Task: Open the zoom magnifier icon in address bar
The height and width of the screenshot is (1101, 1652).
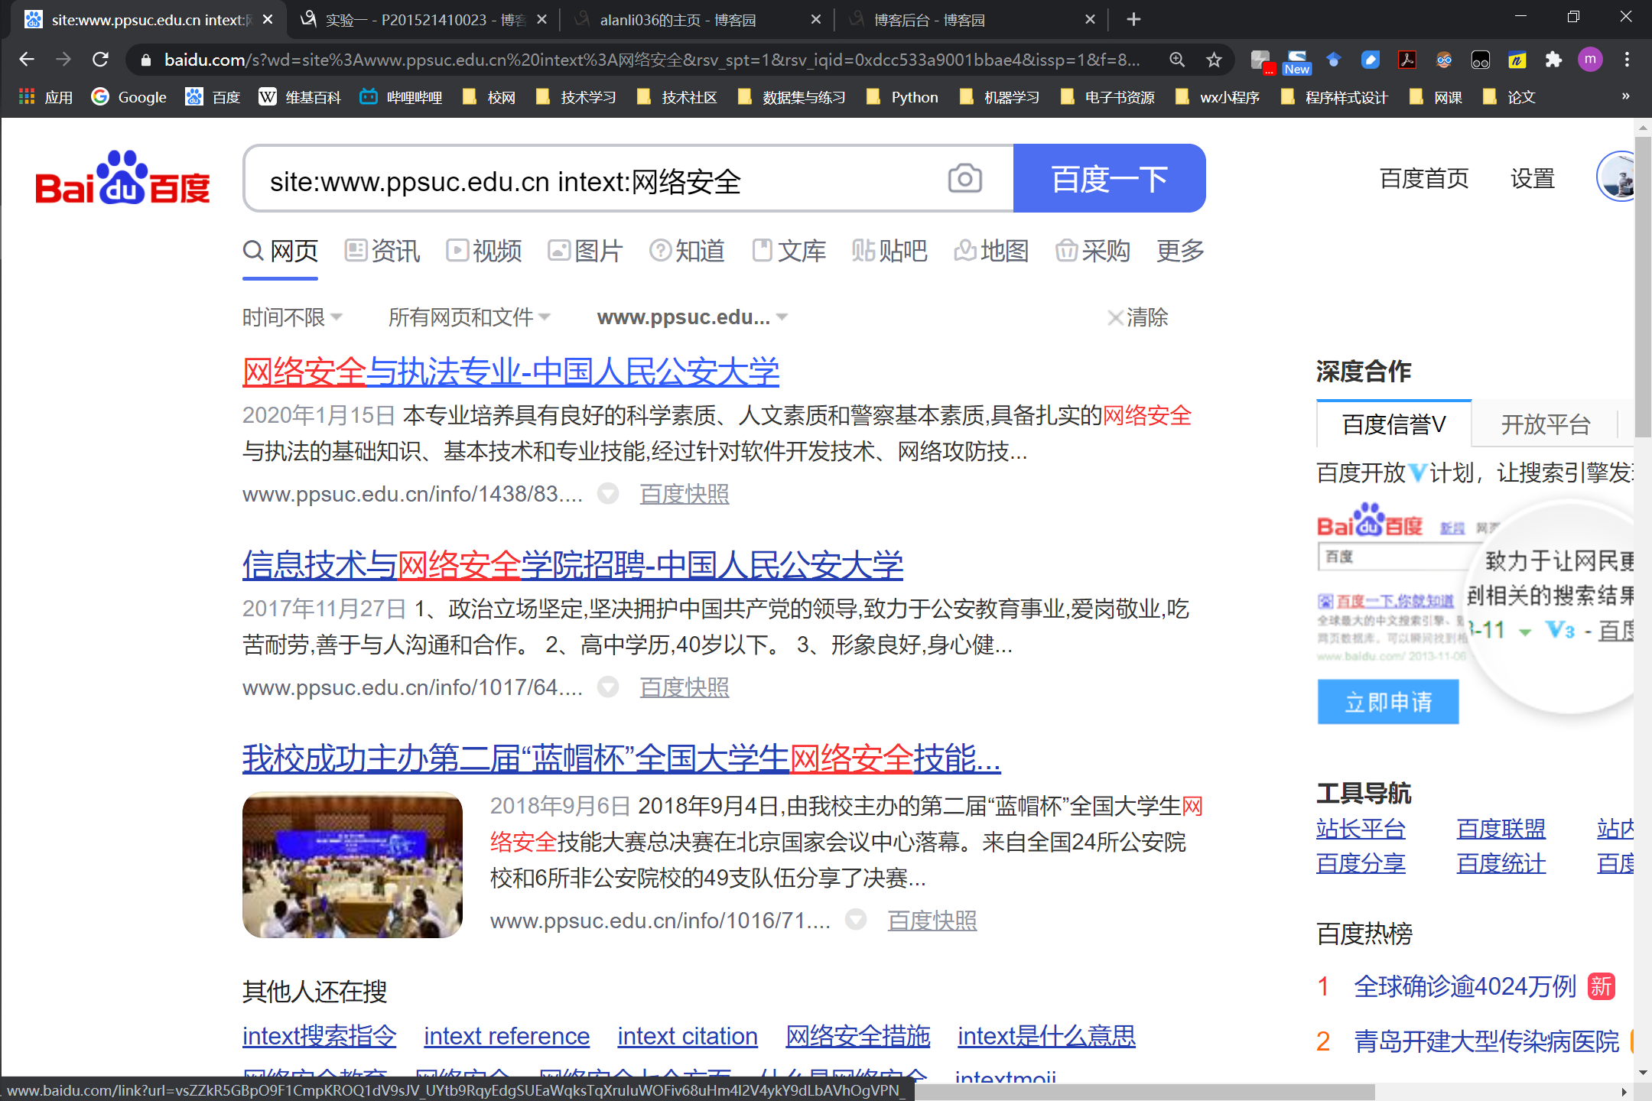Action: 1177,60
